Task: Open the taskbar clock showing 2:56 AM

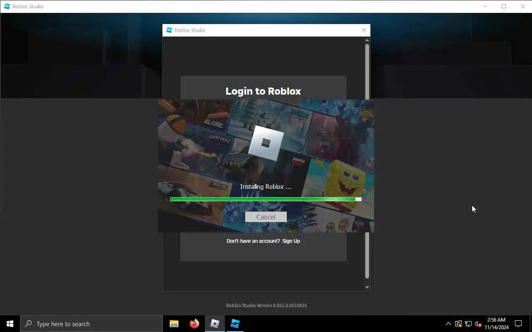Action: click(496, 324)
